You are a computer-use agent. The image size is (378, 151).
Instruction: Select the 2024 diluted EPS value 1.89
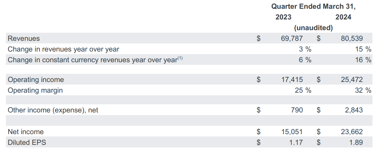[x=356, y=142]
